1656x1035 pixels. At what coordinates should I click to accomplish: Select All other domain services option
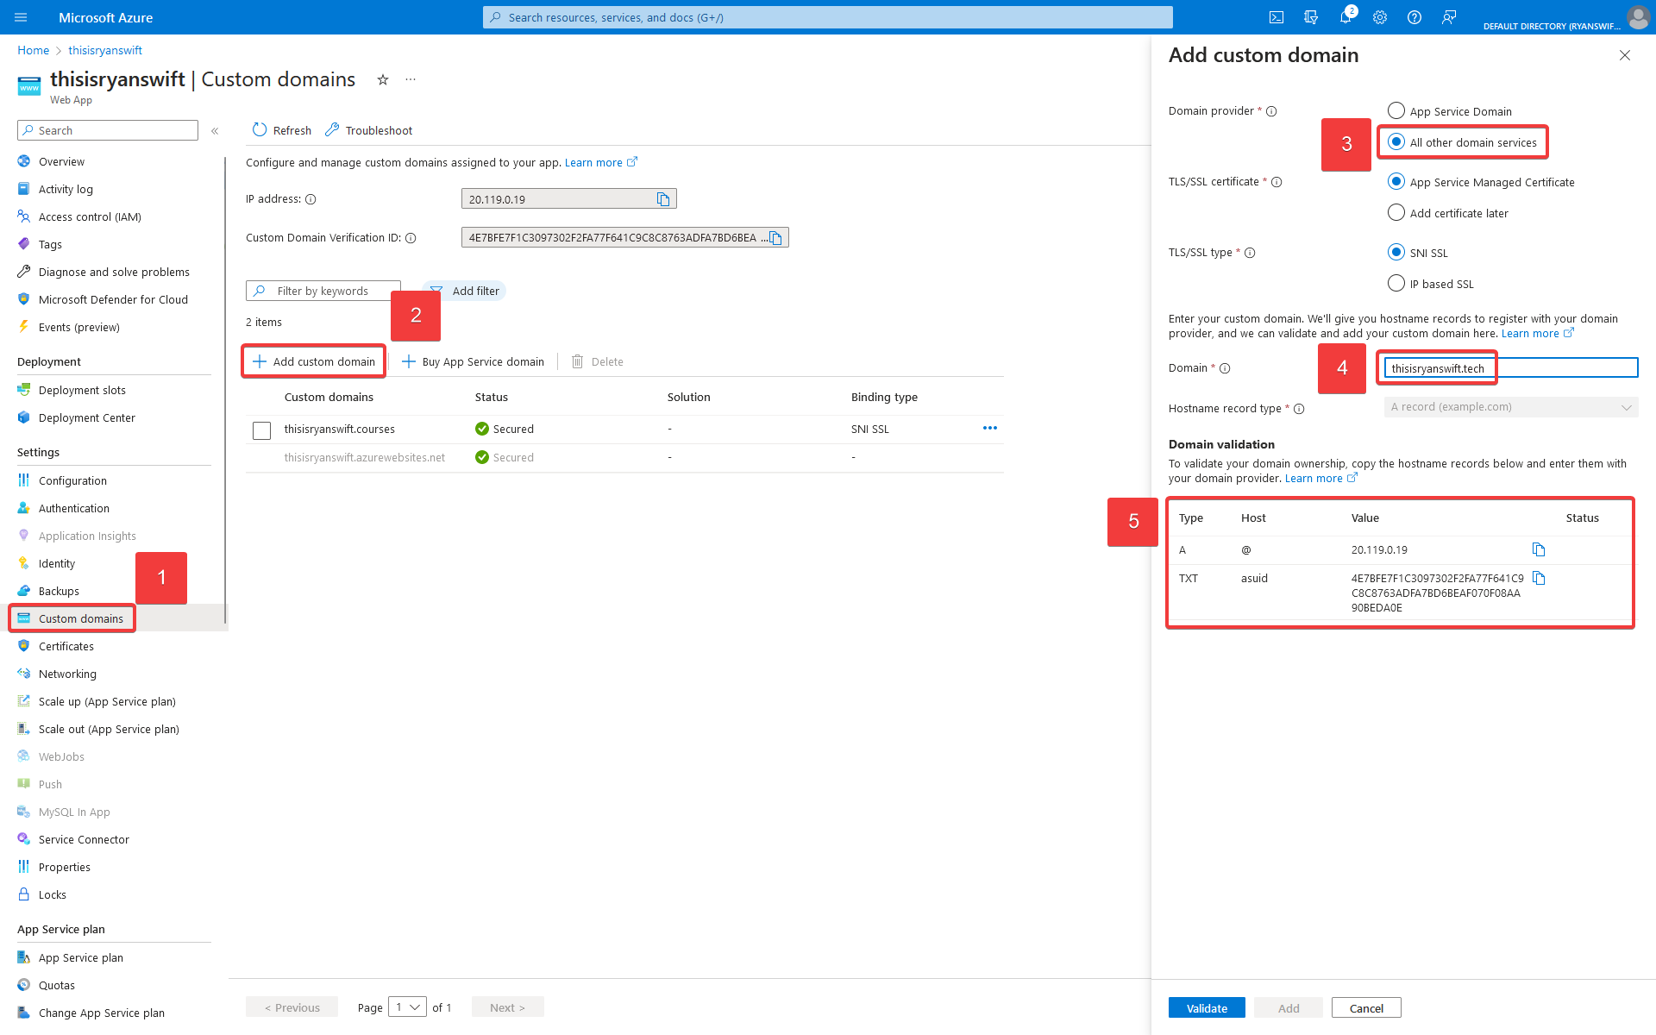click(x=1396, y=141)
